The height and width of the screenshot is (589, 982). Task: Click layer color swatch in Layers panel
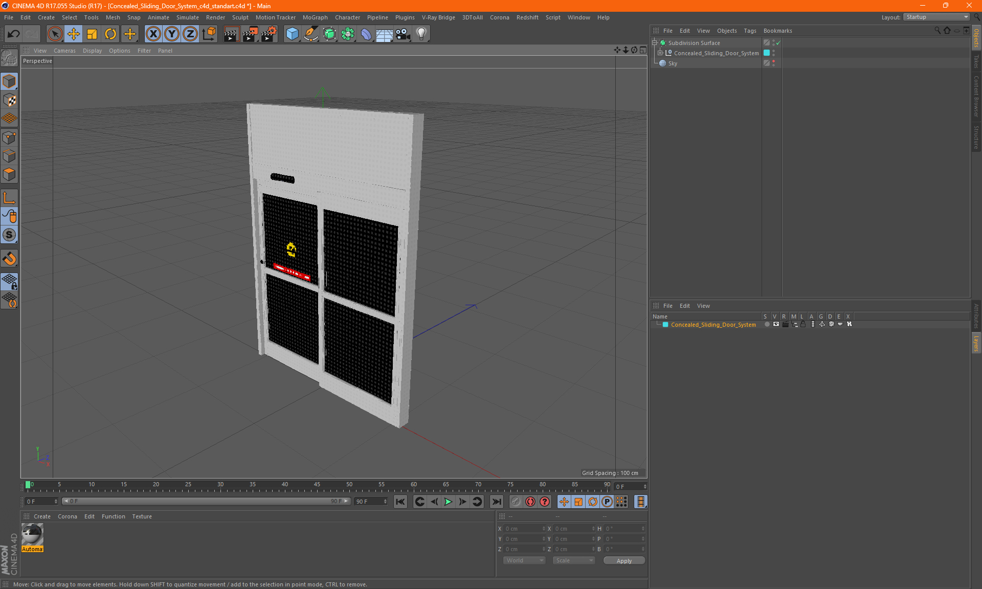click(x=665, y=325)
